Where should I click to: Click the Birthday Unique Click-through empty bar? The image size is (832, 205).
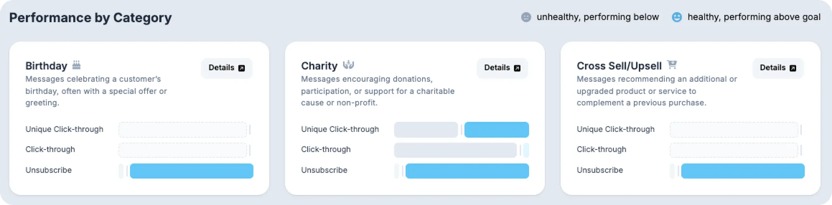tap(183, 130)
